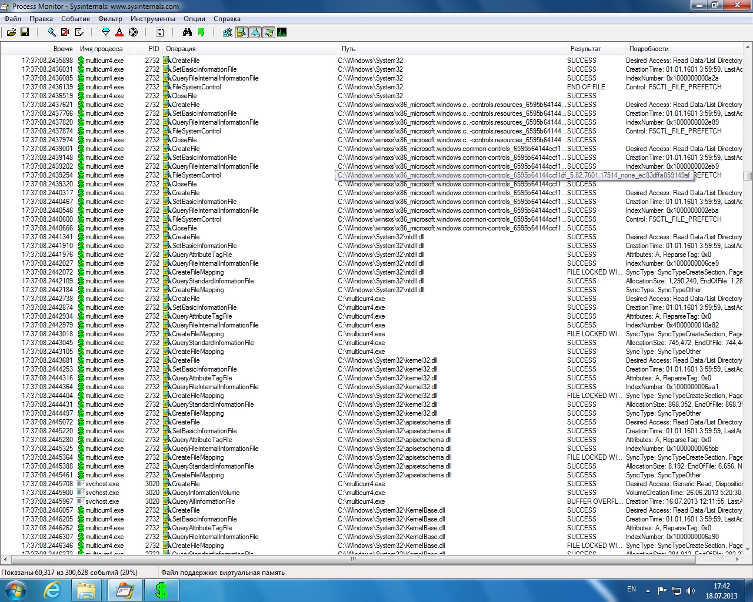This screenshot has width=753, height=602.
Task: Open the Filter dialog via funnel icon
Action: 106,32
